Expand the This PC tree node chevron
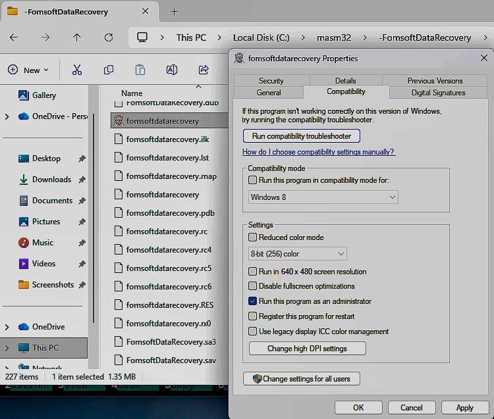This screenshot has height=419, width=494. (x=7, y=348)
